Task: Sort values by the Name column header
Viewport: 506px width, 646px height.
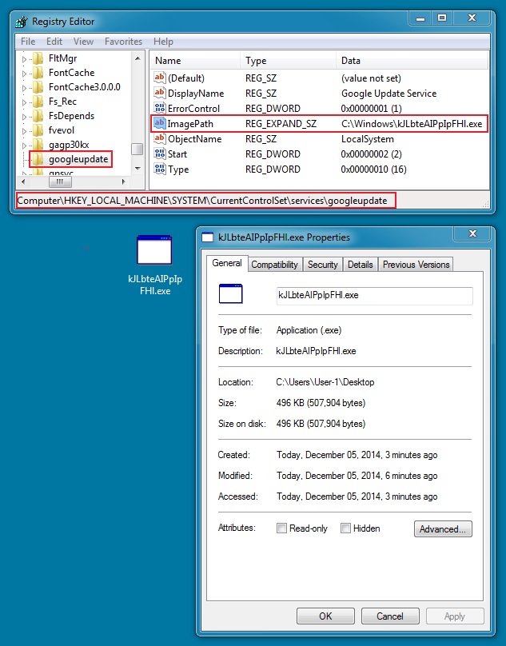Action: coord(194,61)
